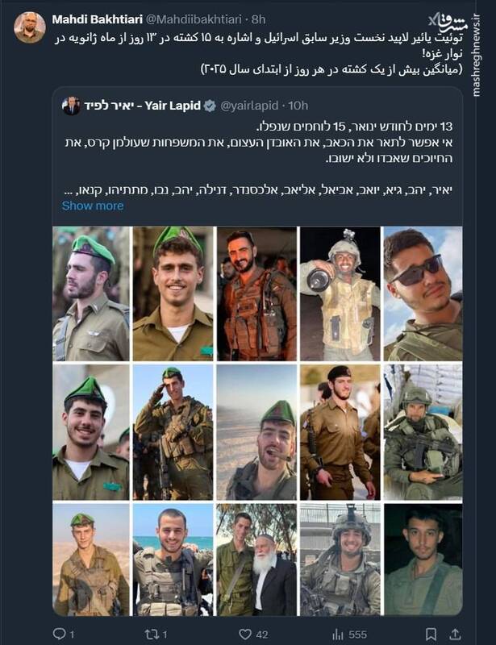Viewport: 496px width, 645px height.
Task: Open photo of bearded soldier in green beret, top-left
Action: click(x=90, y=293)
